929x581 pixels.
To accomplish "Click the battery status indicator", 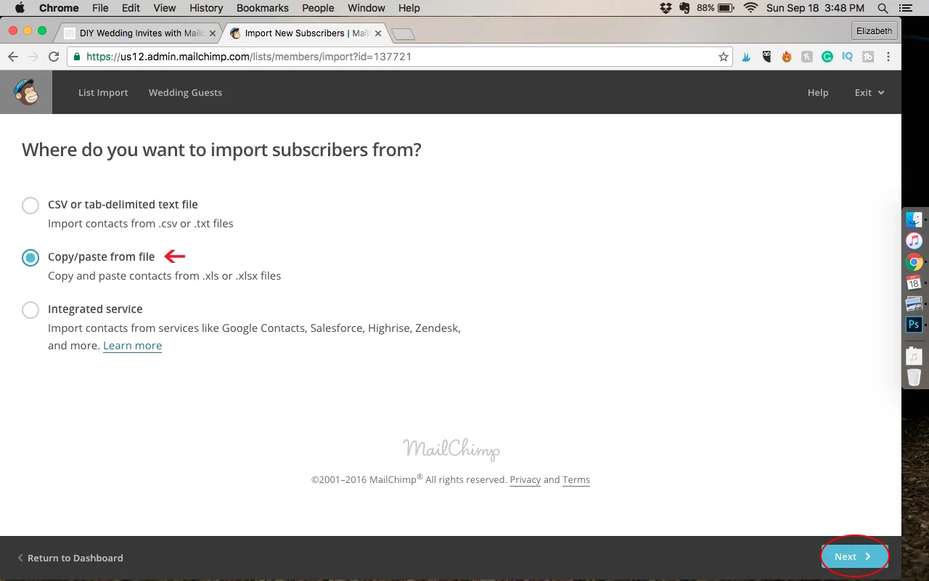I will pos(716,8).
